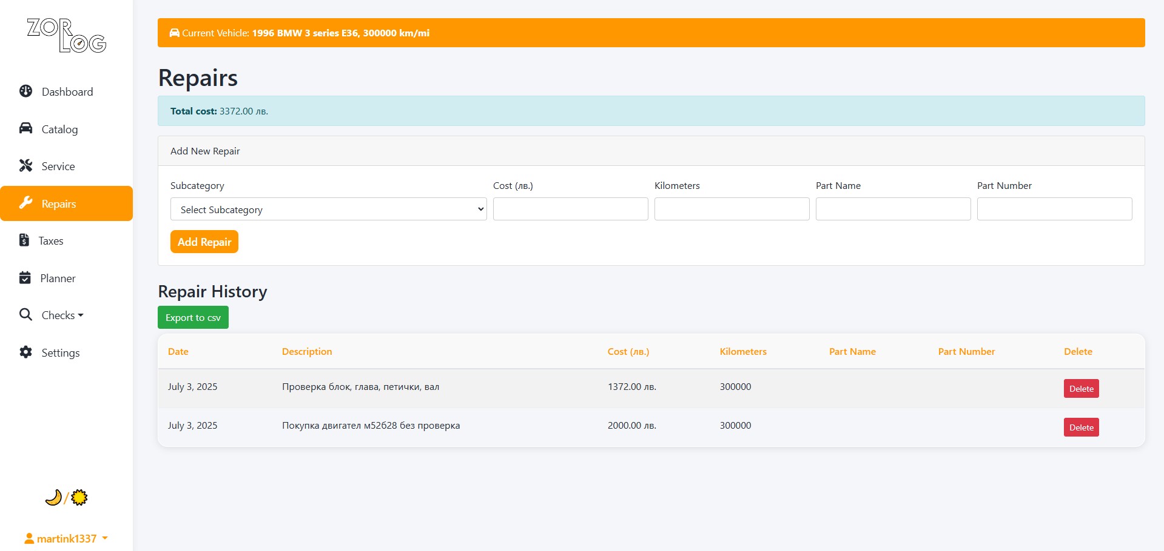Click into the Cost input field
1164x551 pixels.
tap(570, 210)
